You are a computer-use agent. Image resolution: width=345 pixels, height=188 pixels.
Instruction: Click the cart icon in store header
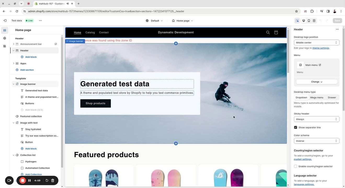[x=276, y=32]
